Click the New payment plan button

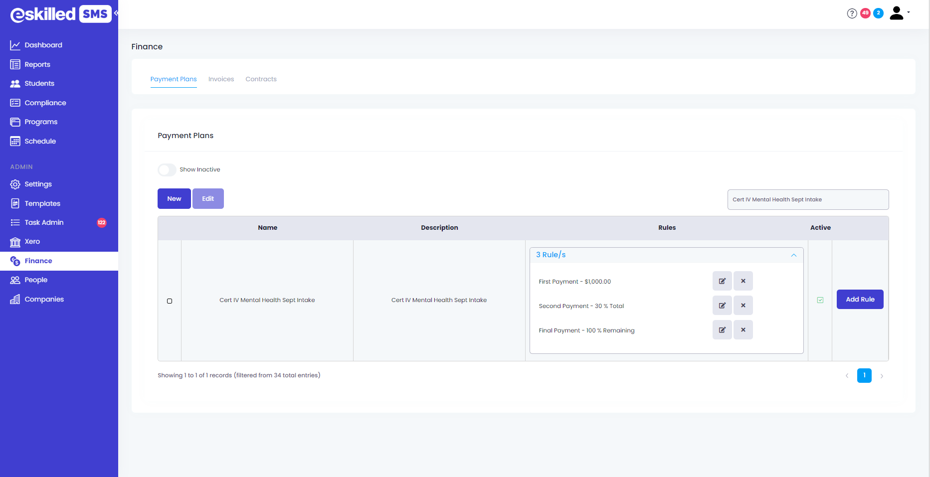click(174, 199)
